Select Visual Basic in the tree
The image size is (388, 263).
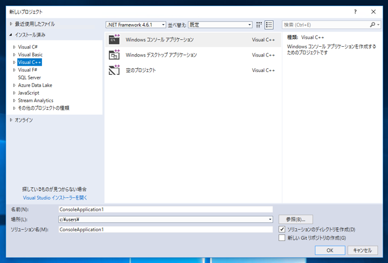click(30, 54)
